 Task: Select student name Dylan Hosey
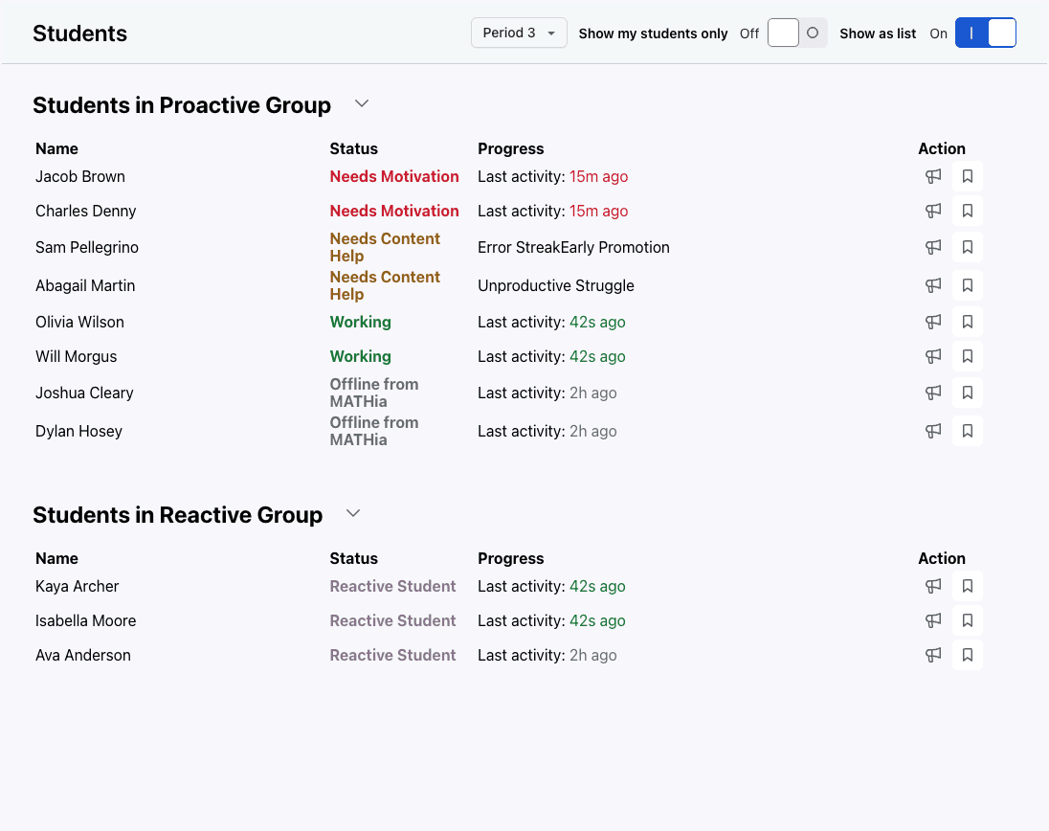point(78,431)
